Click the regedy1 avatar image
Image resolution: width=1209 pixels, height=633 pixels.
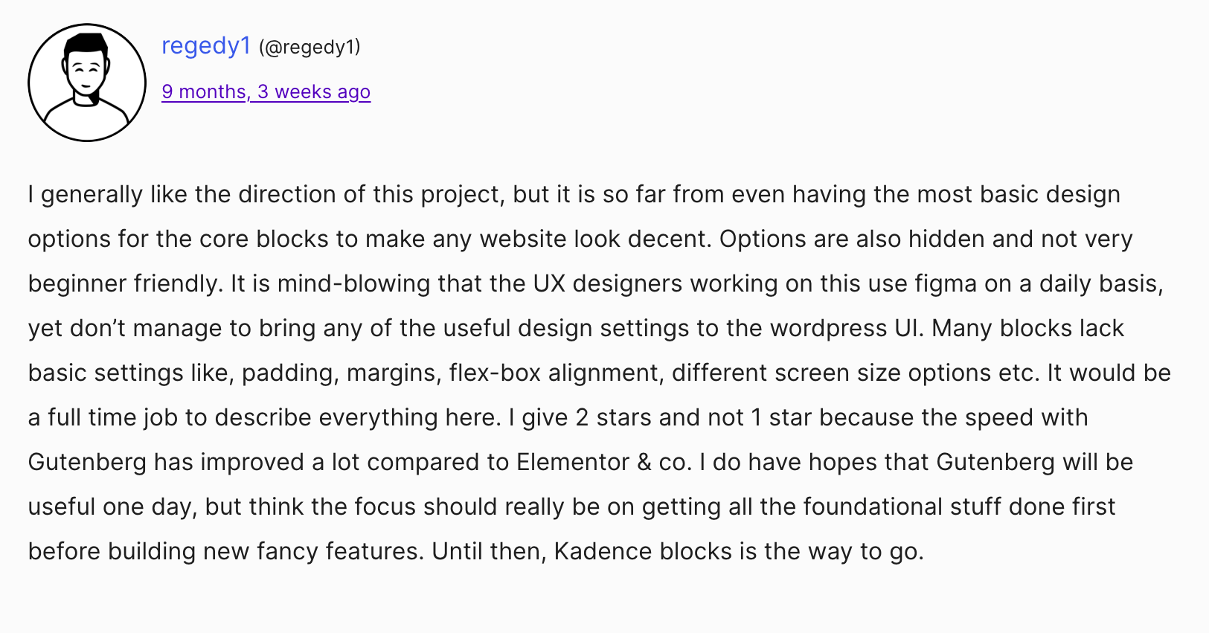(87, 83)
